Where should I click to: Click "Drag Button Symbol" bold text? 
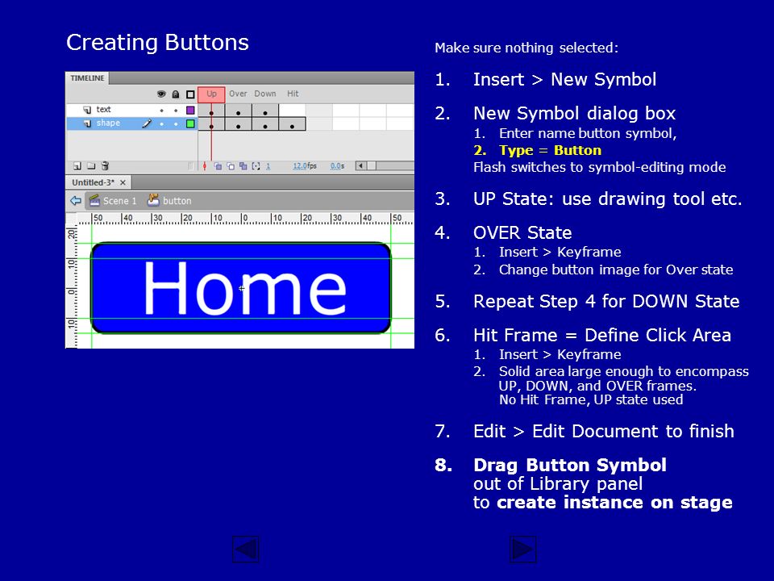(570, 465)
